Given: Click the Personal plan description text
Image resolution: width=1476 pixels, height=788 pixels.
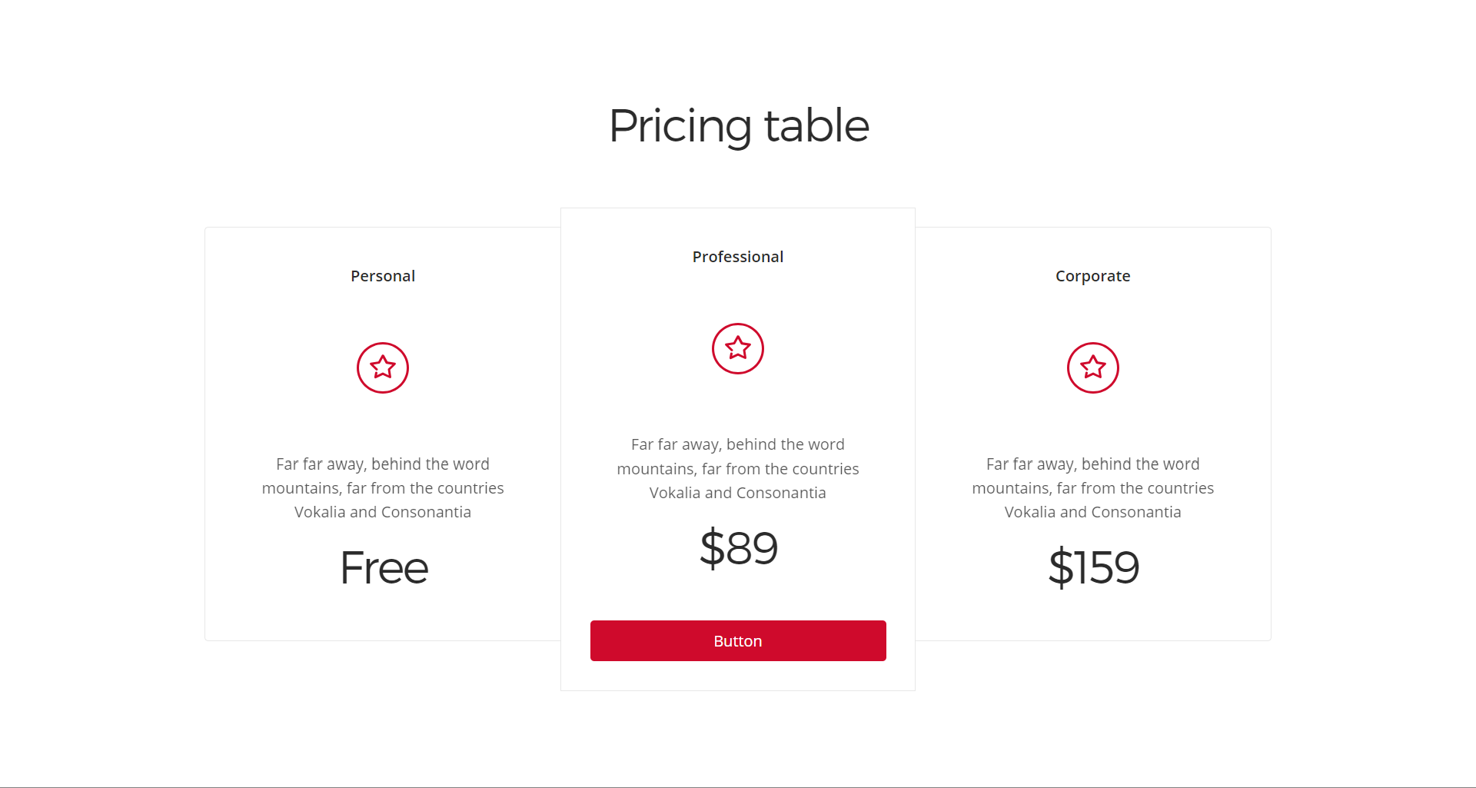Looking at the screenshot, I should click(x=383, y=488).
